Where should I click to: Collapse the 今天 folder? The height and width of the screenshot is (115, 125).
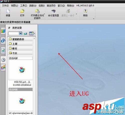click(x=20, y=53)
